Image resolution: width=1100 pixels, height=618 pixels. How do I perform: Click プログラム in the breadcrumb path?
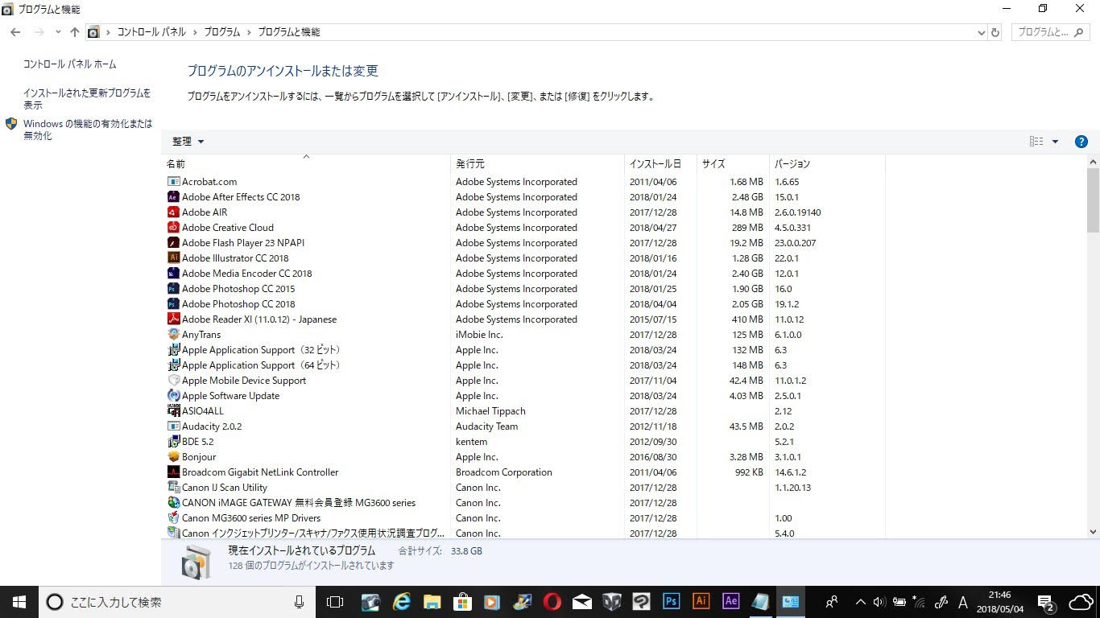pos(221,32)
